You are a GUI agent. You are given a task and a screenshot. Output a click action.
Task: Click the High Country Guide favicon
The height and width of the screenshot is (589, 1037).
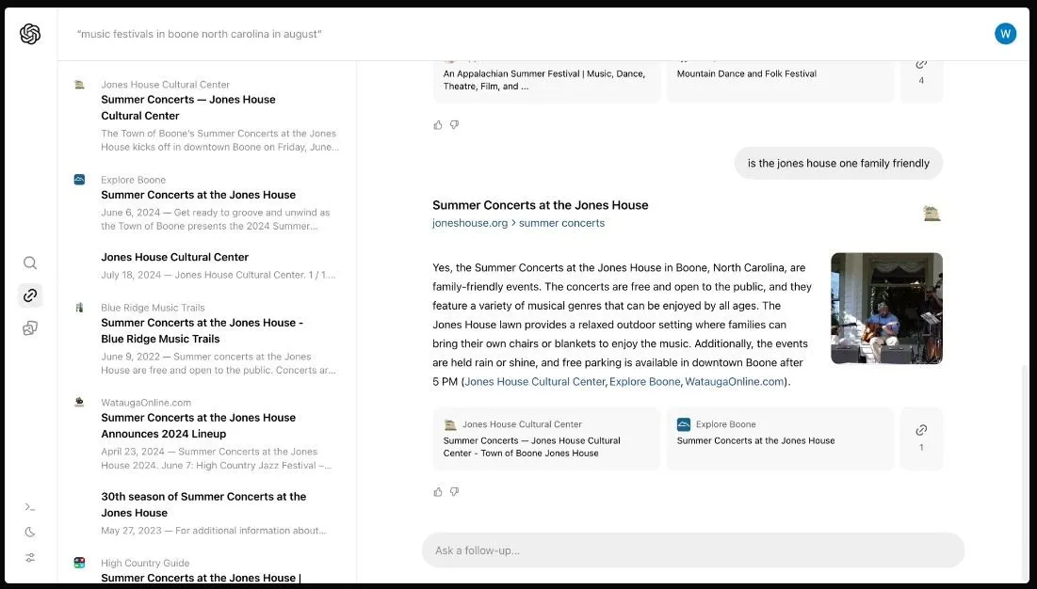pos(79,563)
